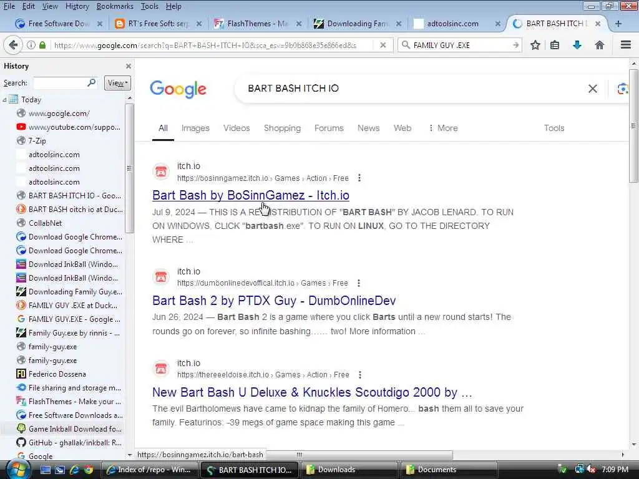The width and height of the screenshot is (639, 479).
Task: Launch Chrome from quick launch
Action: (x=89, y=470)
